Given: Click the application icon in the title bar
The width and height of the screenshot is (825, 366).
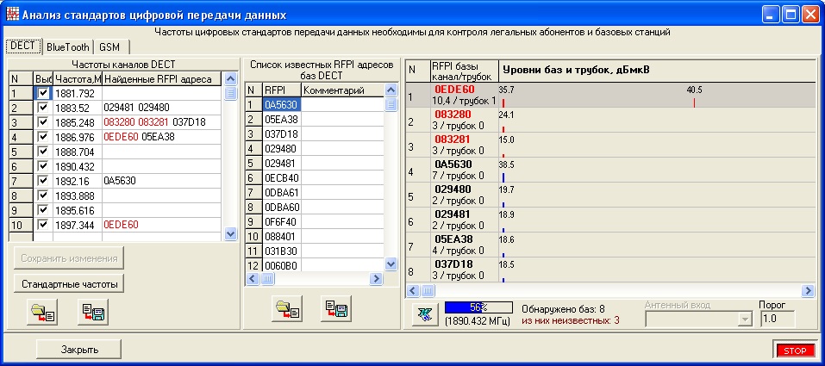Looking at the screenshot, I should (12, 15).
